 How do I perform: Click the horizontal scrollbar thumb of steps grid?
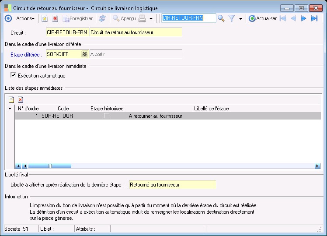(49, 166)
